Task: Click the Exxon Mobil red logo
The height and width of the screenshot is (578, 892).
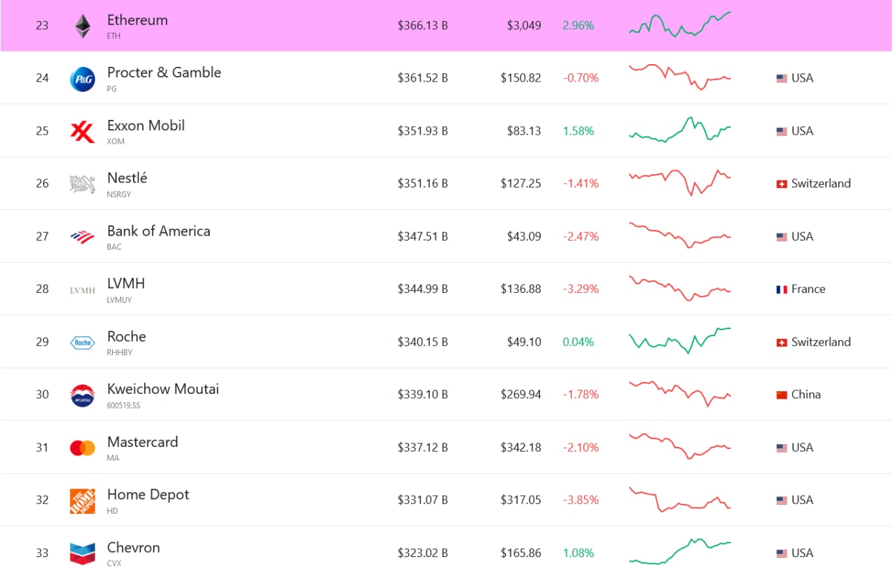Action: [83, 131]
